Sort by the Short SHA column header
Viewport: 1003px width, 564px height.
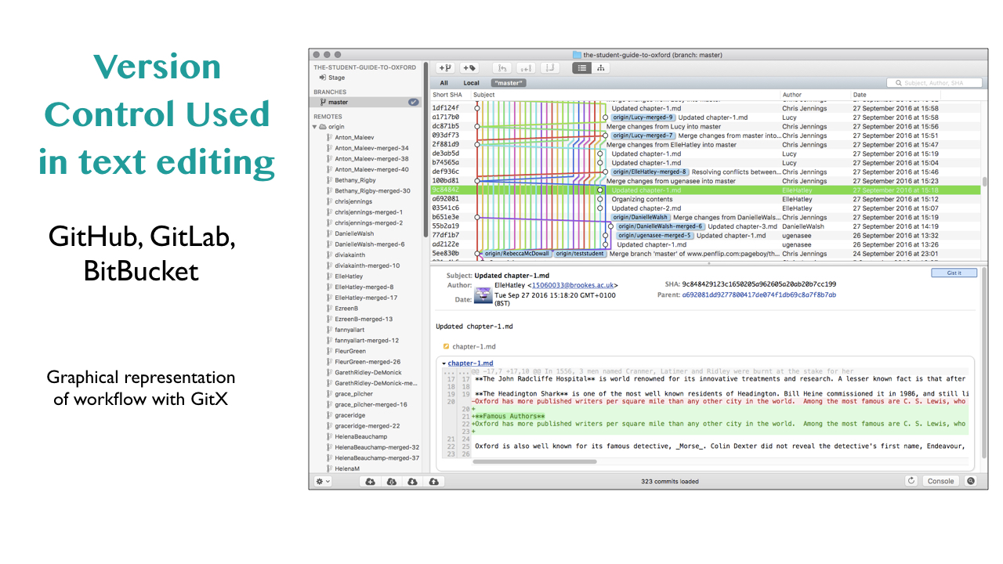[447, 95]
